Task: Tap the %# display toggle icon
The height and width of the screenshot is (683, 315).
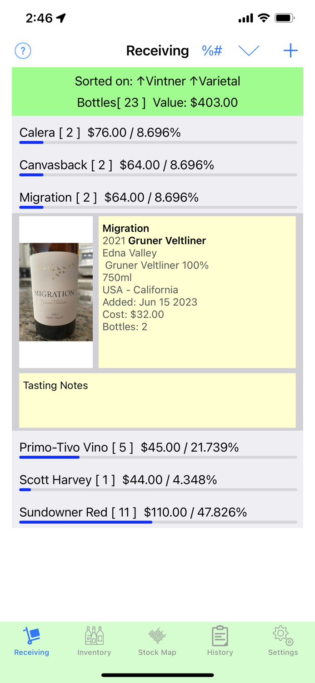Action: coord(212,51)
